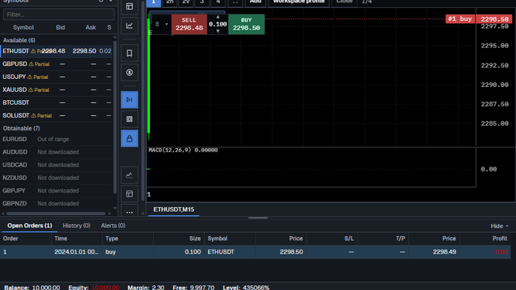Click the 0.100 volume field
The width and height of the screenshot is (516, 290).
click(218, 24)
